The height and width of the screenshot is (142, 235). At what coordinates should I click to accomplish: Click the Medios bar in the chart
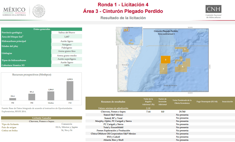pyautogui.click(x=51, y=96)
